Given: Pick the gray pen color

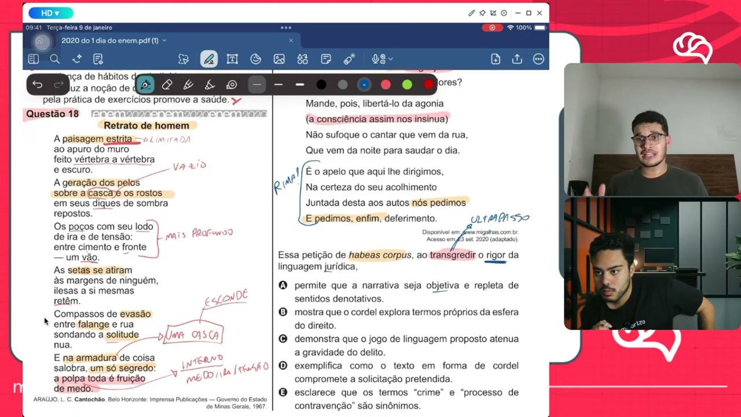Looking at the screenshot, I should [x=343, y=85].
